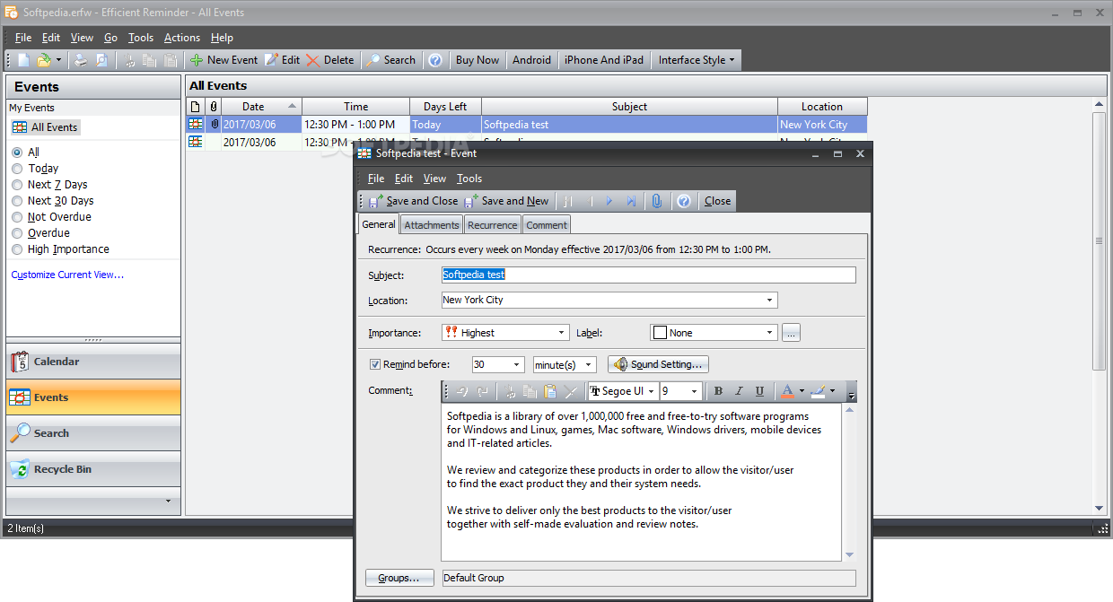Image resolution: width=1113 pixels, height=602 pixels.
Task: Click the Print Preview icon in main toolbar
Action: (x=101, y=60)
